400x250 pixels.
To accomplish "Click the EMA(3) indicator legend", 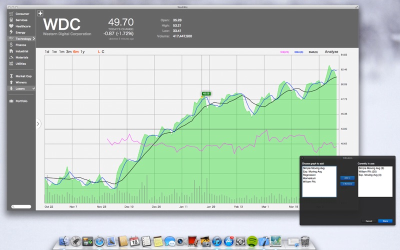I will (298, 52).
